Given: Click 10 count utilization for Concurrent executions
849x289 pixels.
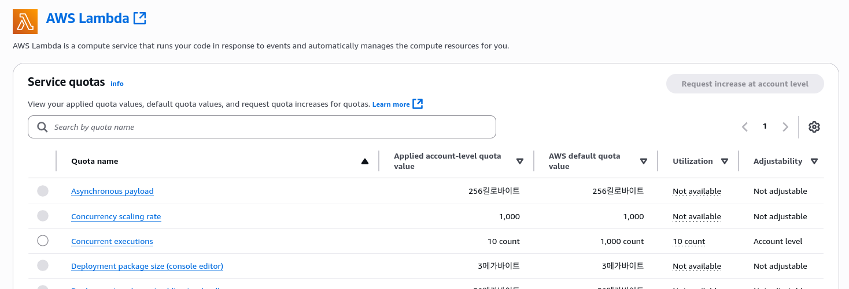Looking at the screenshot, I should [x=689, y=242].
